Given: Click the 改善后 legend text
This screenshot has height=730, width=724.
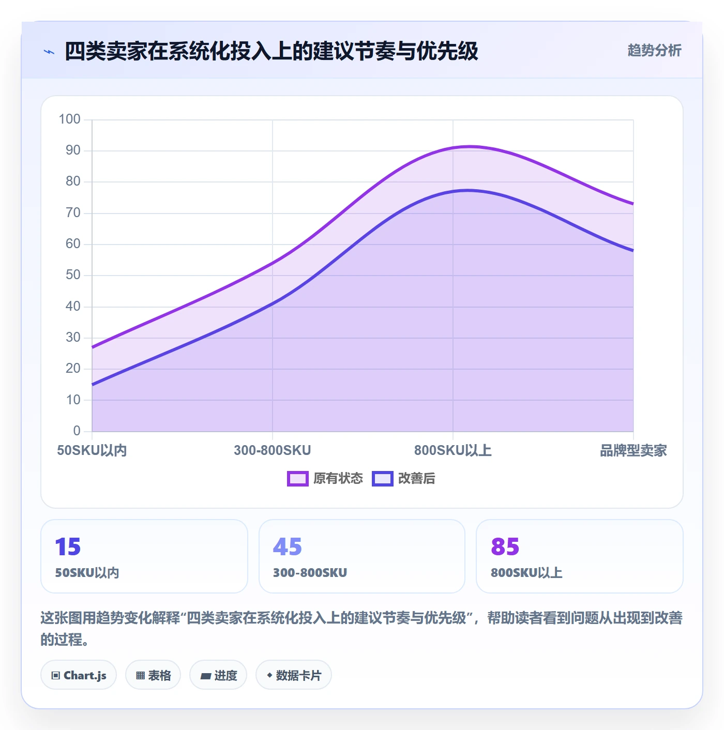Looking at the screenshot, I should click(x=417, y=479).
